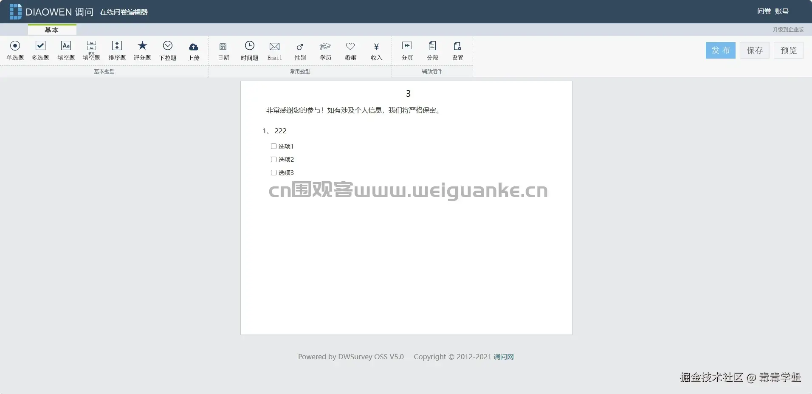
Task: Open survey settings (设置)
Action: click(457, 51)
